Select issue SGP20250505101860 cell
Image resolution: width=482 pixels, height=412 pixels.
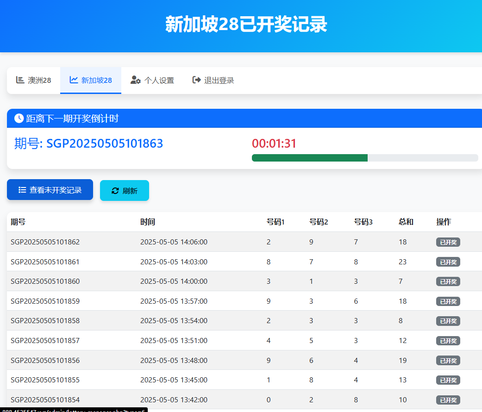45,281
